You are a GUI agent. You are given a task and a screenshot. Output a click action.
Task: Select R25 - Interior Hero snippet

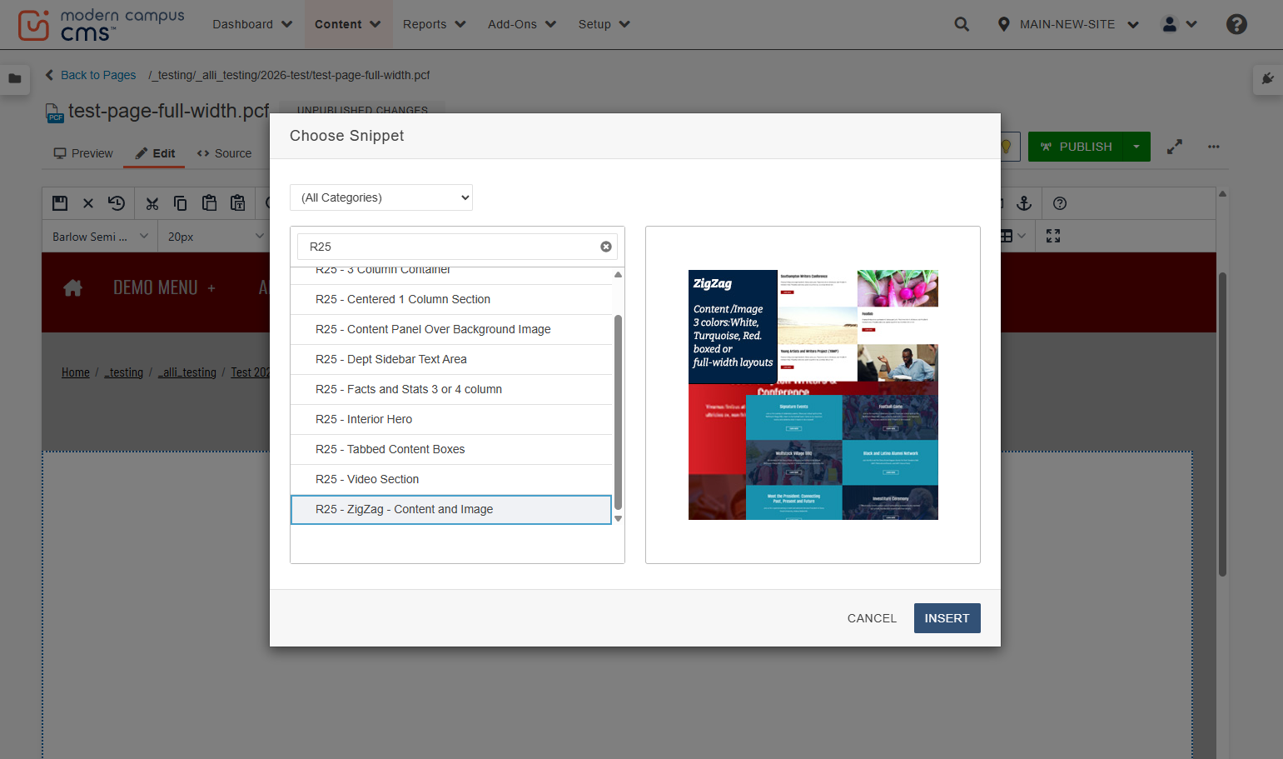point(451,419)
